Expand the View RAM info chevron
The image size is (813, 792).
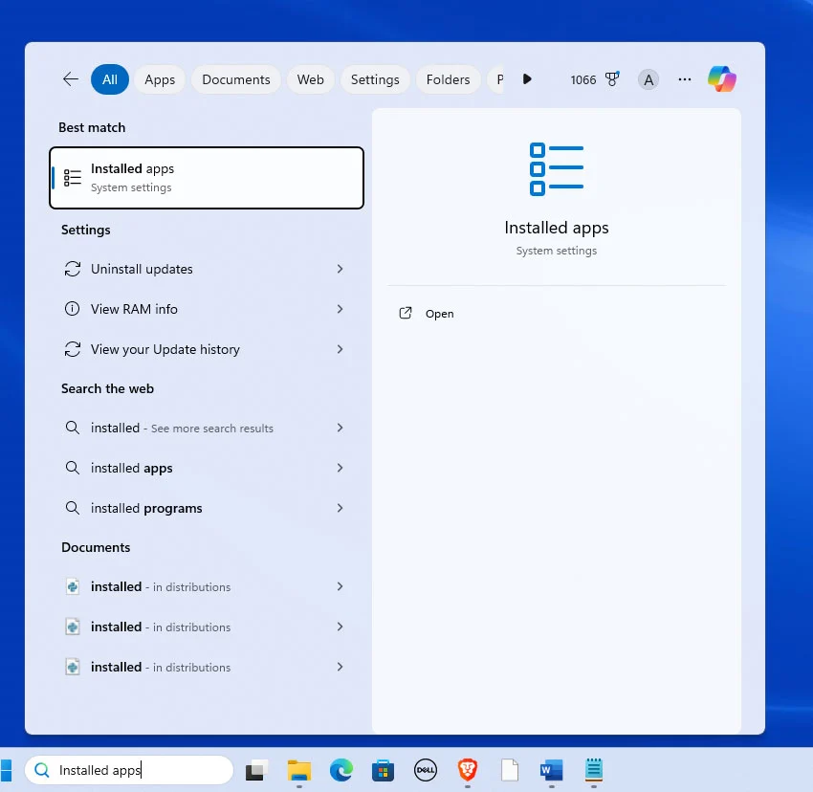340,310
